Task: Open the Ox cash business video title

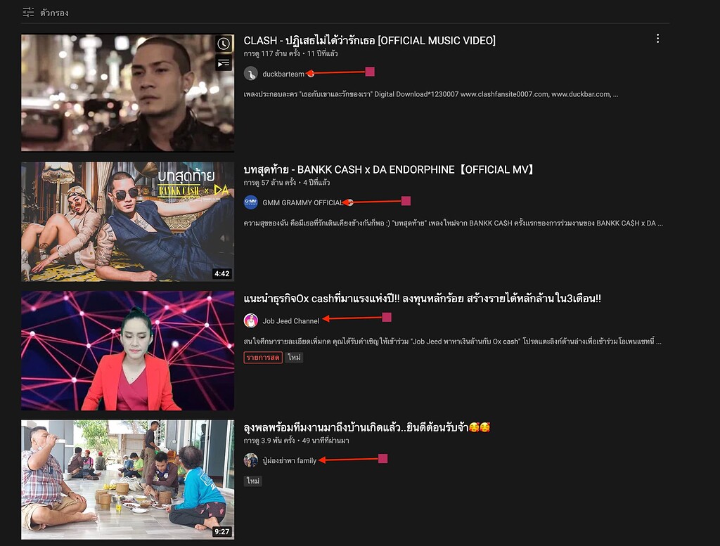Action: pos(422,298)
